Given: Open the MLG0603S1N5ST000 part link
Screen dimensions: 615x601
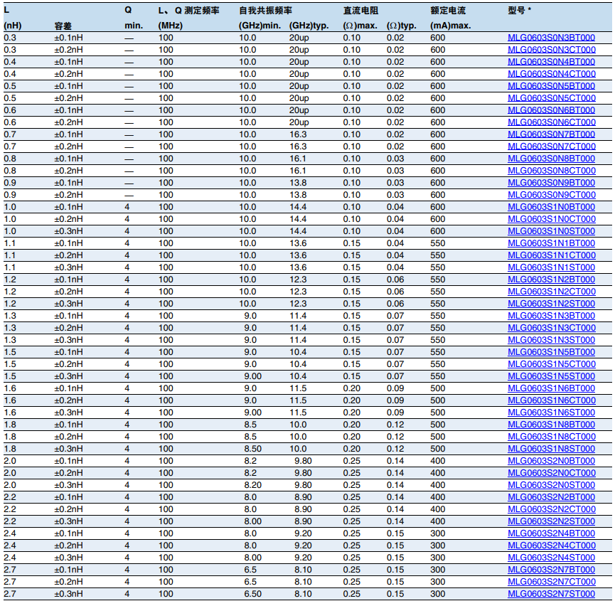Looking at the screenshot, I should tap(551, 376).
